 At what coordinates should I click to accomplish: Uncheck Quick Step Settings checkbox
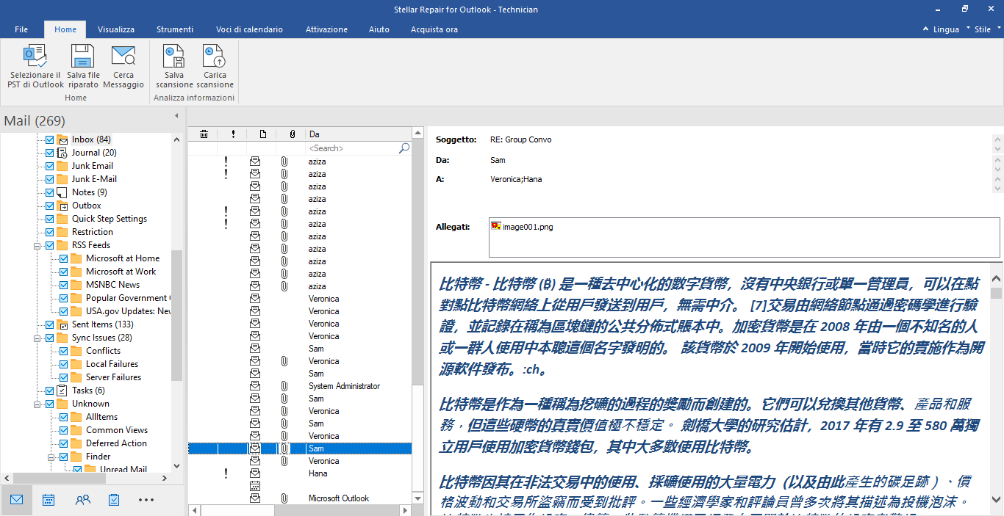(50, 219)
